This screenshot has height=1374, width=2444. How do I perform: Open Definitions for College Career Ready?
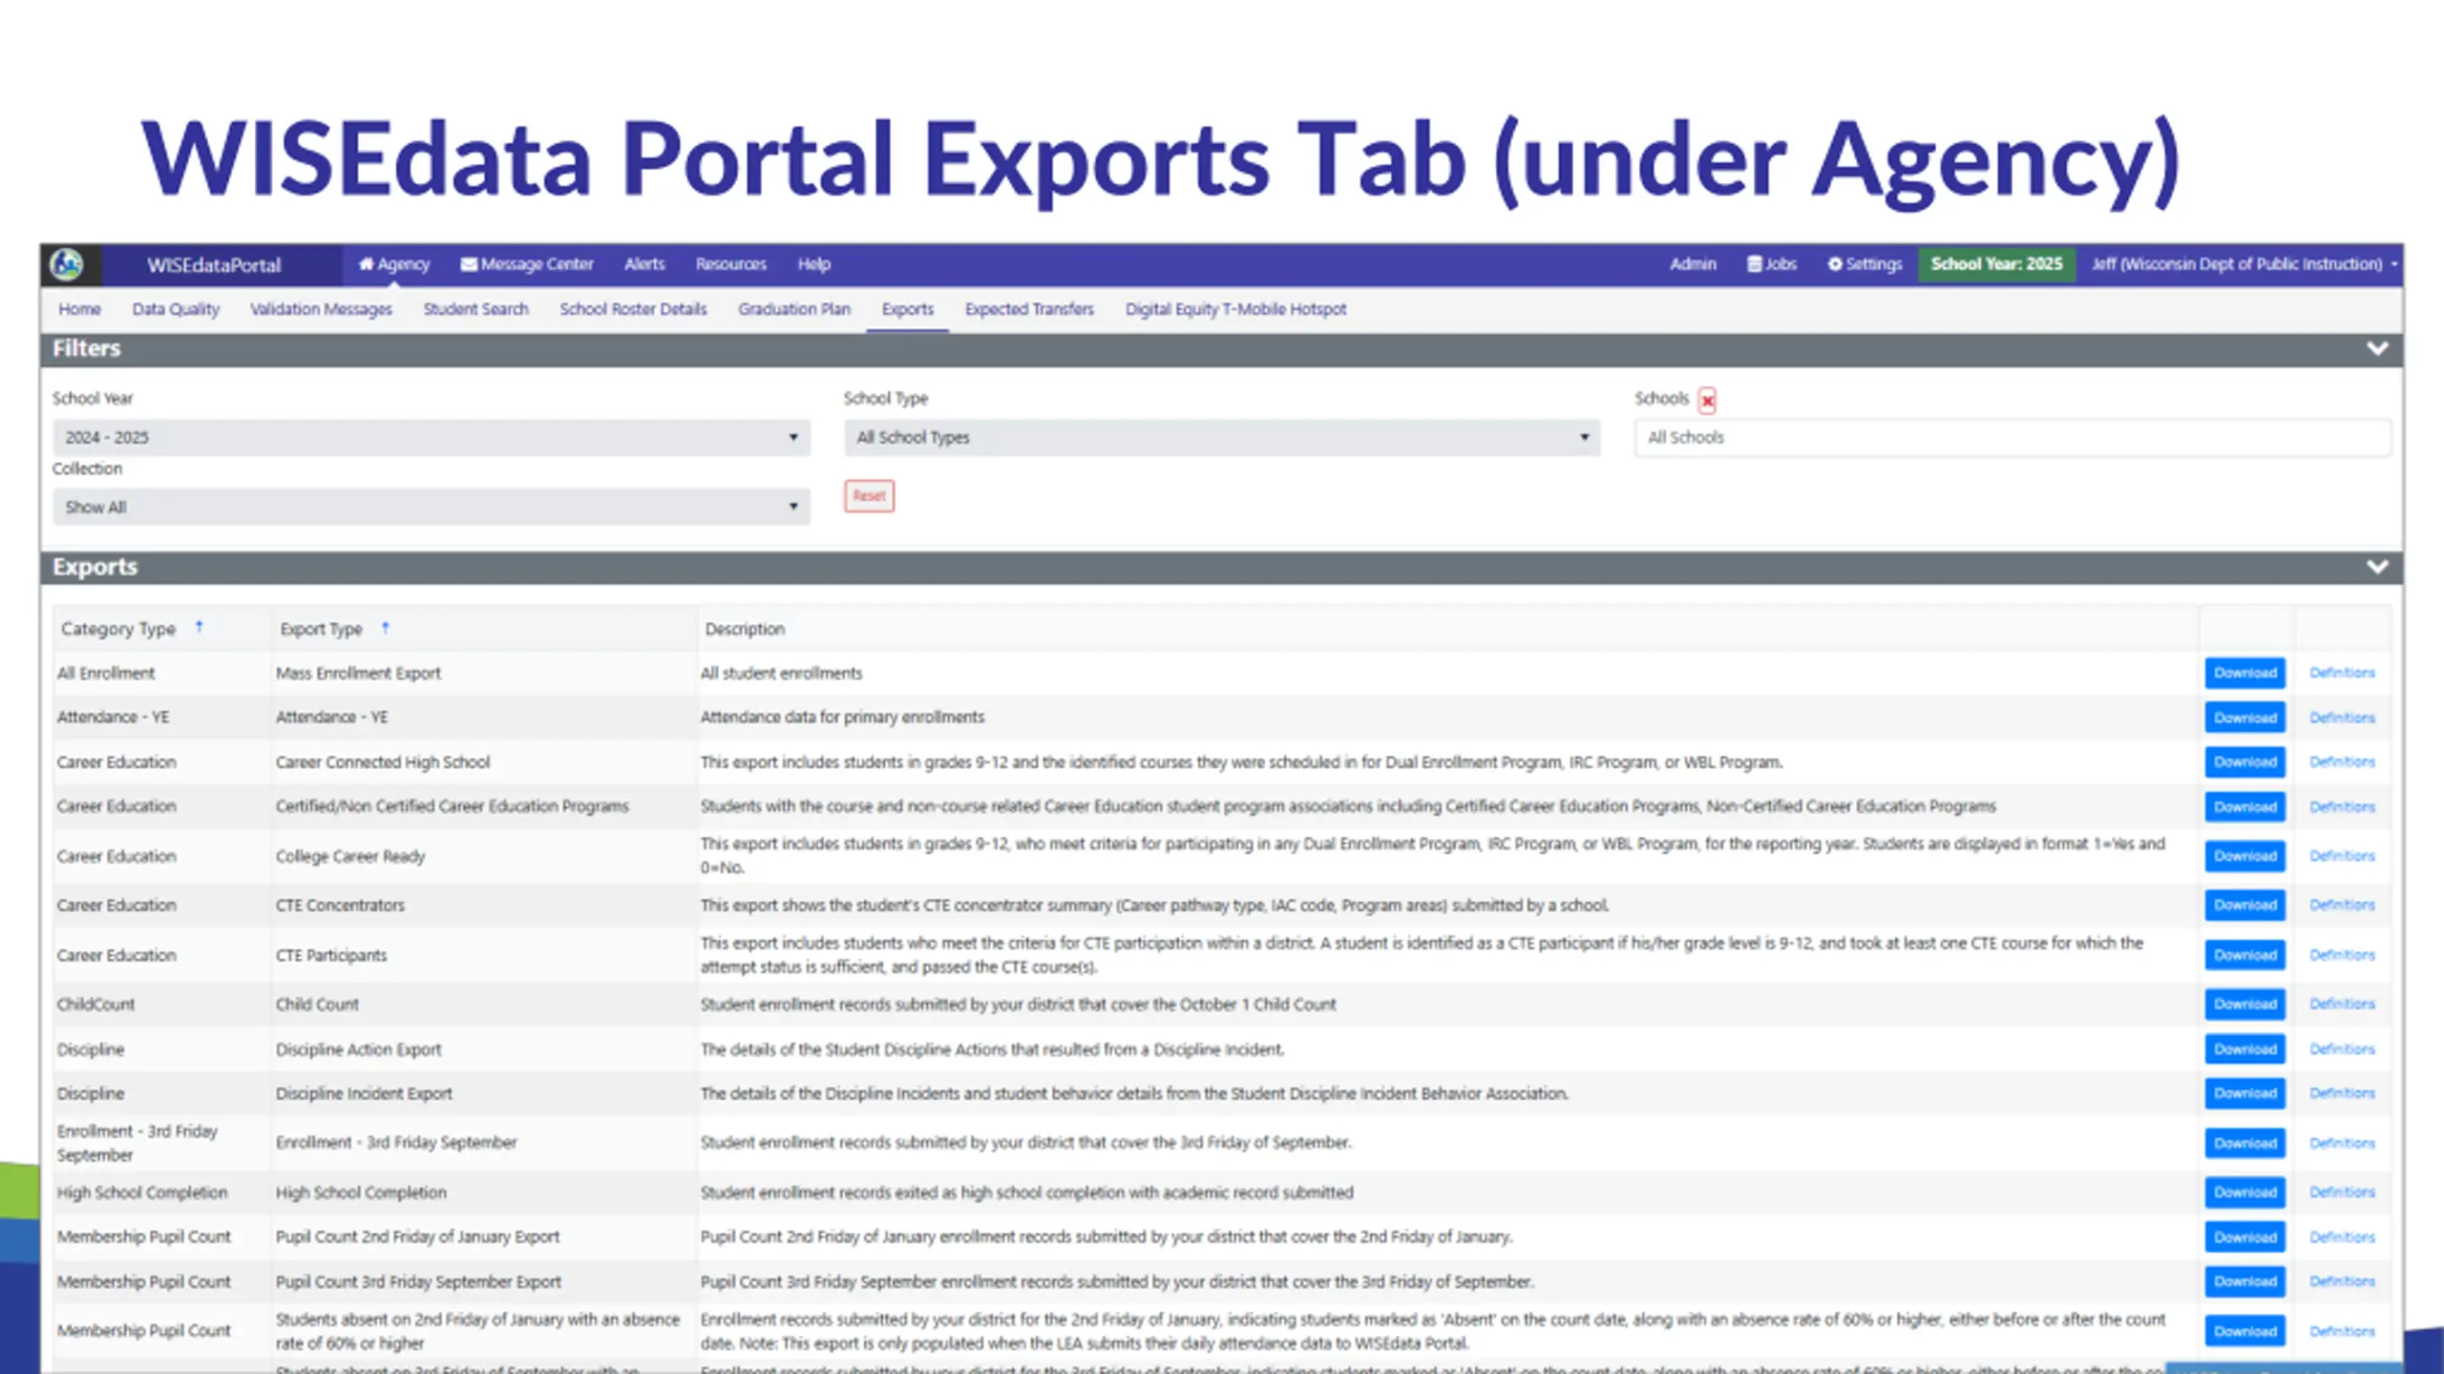coord(2342,857)
